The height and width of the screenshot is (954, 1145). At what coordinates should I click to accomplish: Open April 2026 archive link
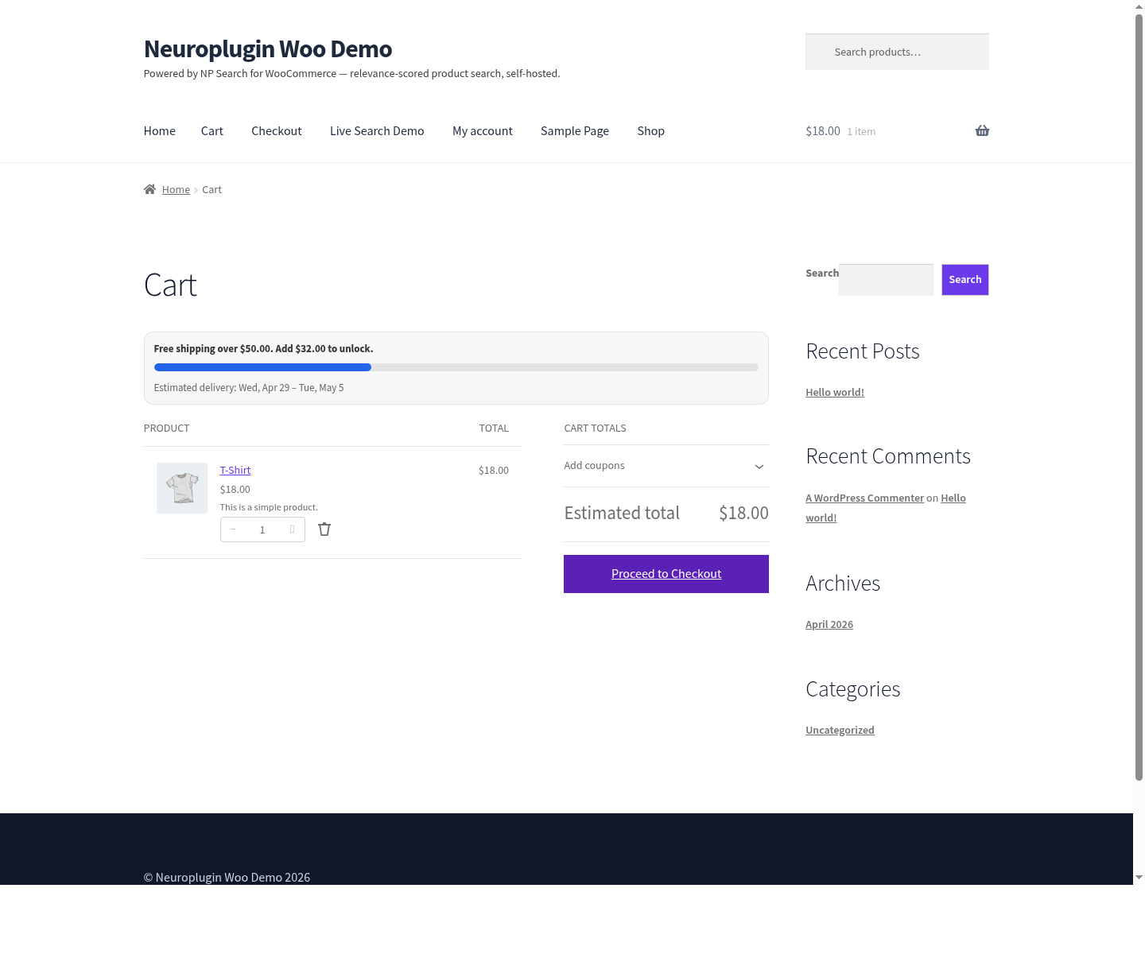[x=829, y=625]
